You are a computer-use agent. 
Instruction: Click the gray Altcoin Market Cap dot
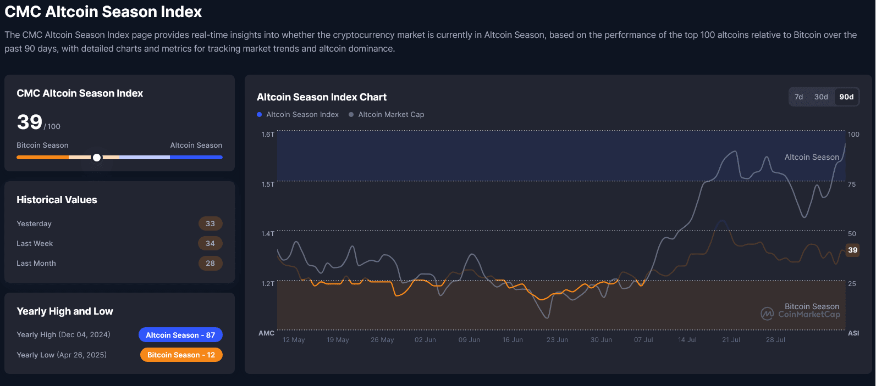coord(351,114)
